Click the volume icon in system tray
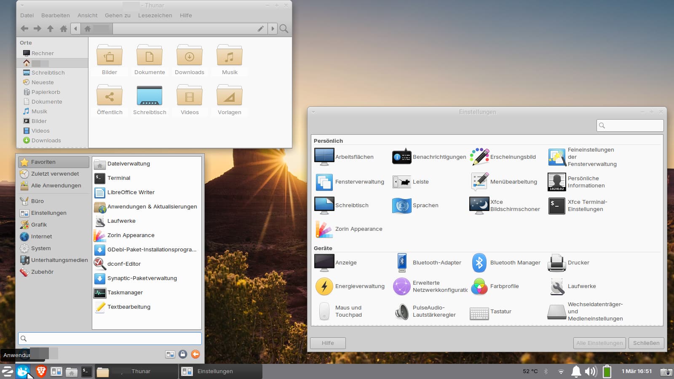Viewport: 674px width, 379px height. 591,371
